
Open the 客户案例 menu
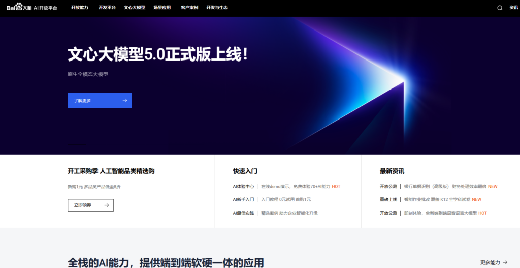[189, 7]
